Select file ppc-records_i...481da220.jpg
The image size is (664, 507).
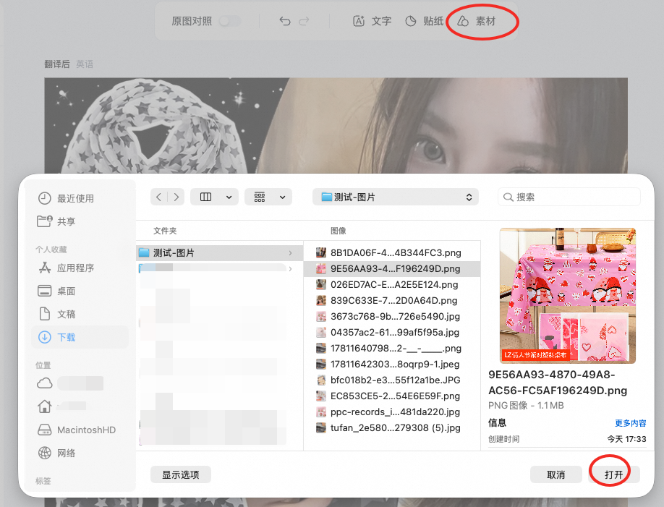(x=392, y=412)
